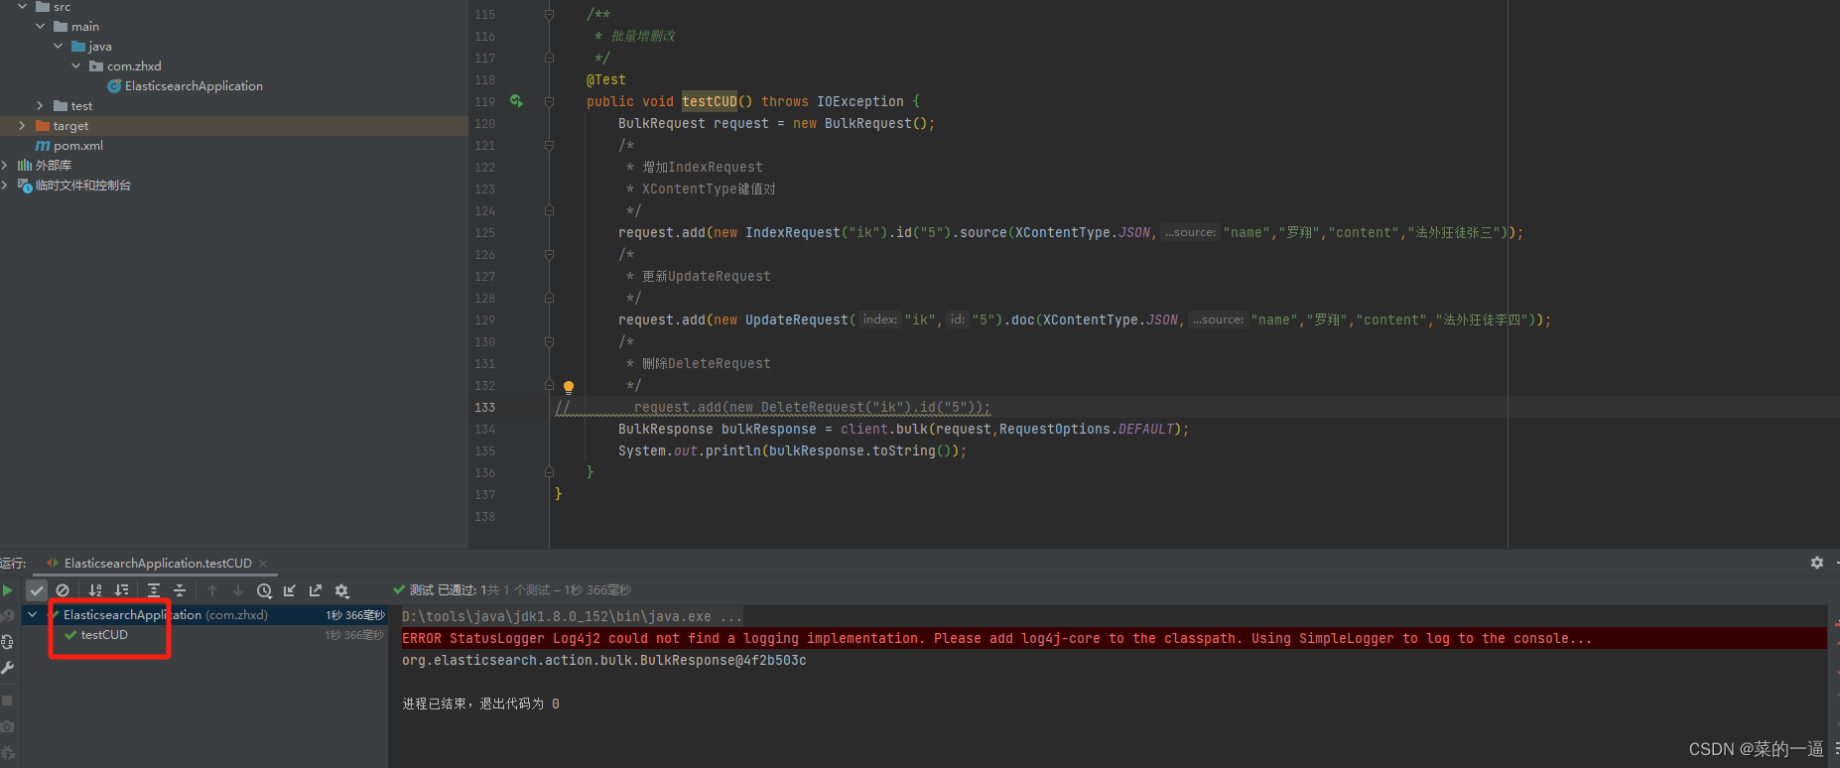Click the ElasticsearchApplication class icon in project tree
This screenshot has height=768, width=1840.
(x=114, y=86)
